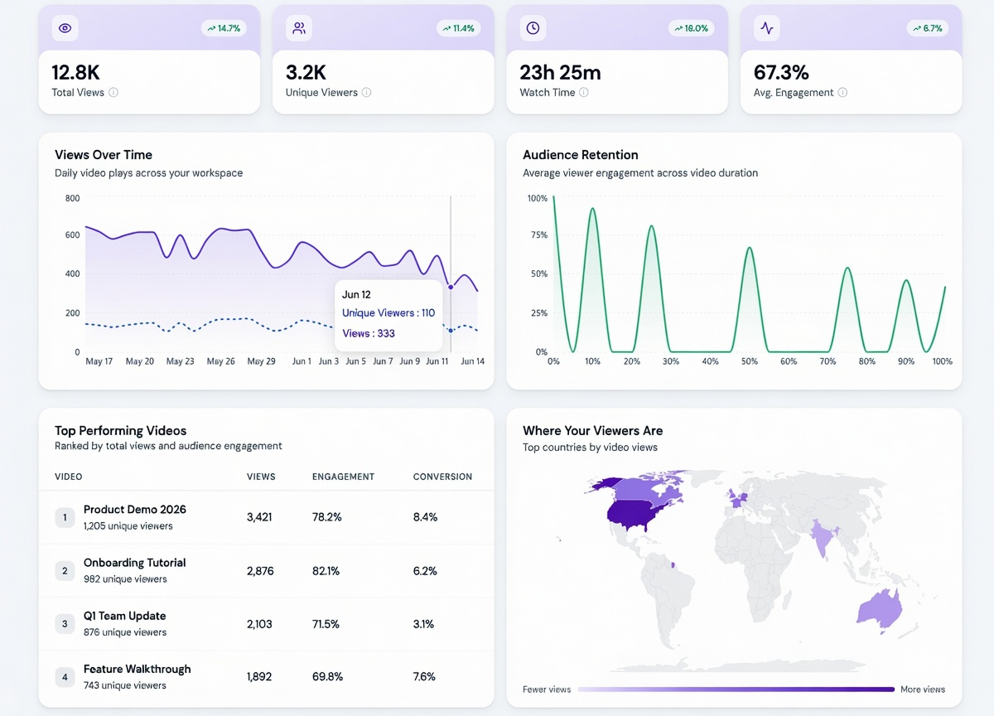Click the 2,103 views value
The image size is (994, 716).
click(x=259, y=624)
